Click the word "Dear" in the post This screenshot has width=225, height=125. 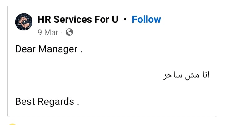26,49
